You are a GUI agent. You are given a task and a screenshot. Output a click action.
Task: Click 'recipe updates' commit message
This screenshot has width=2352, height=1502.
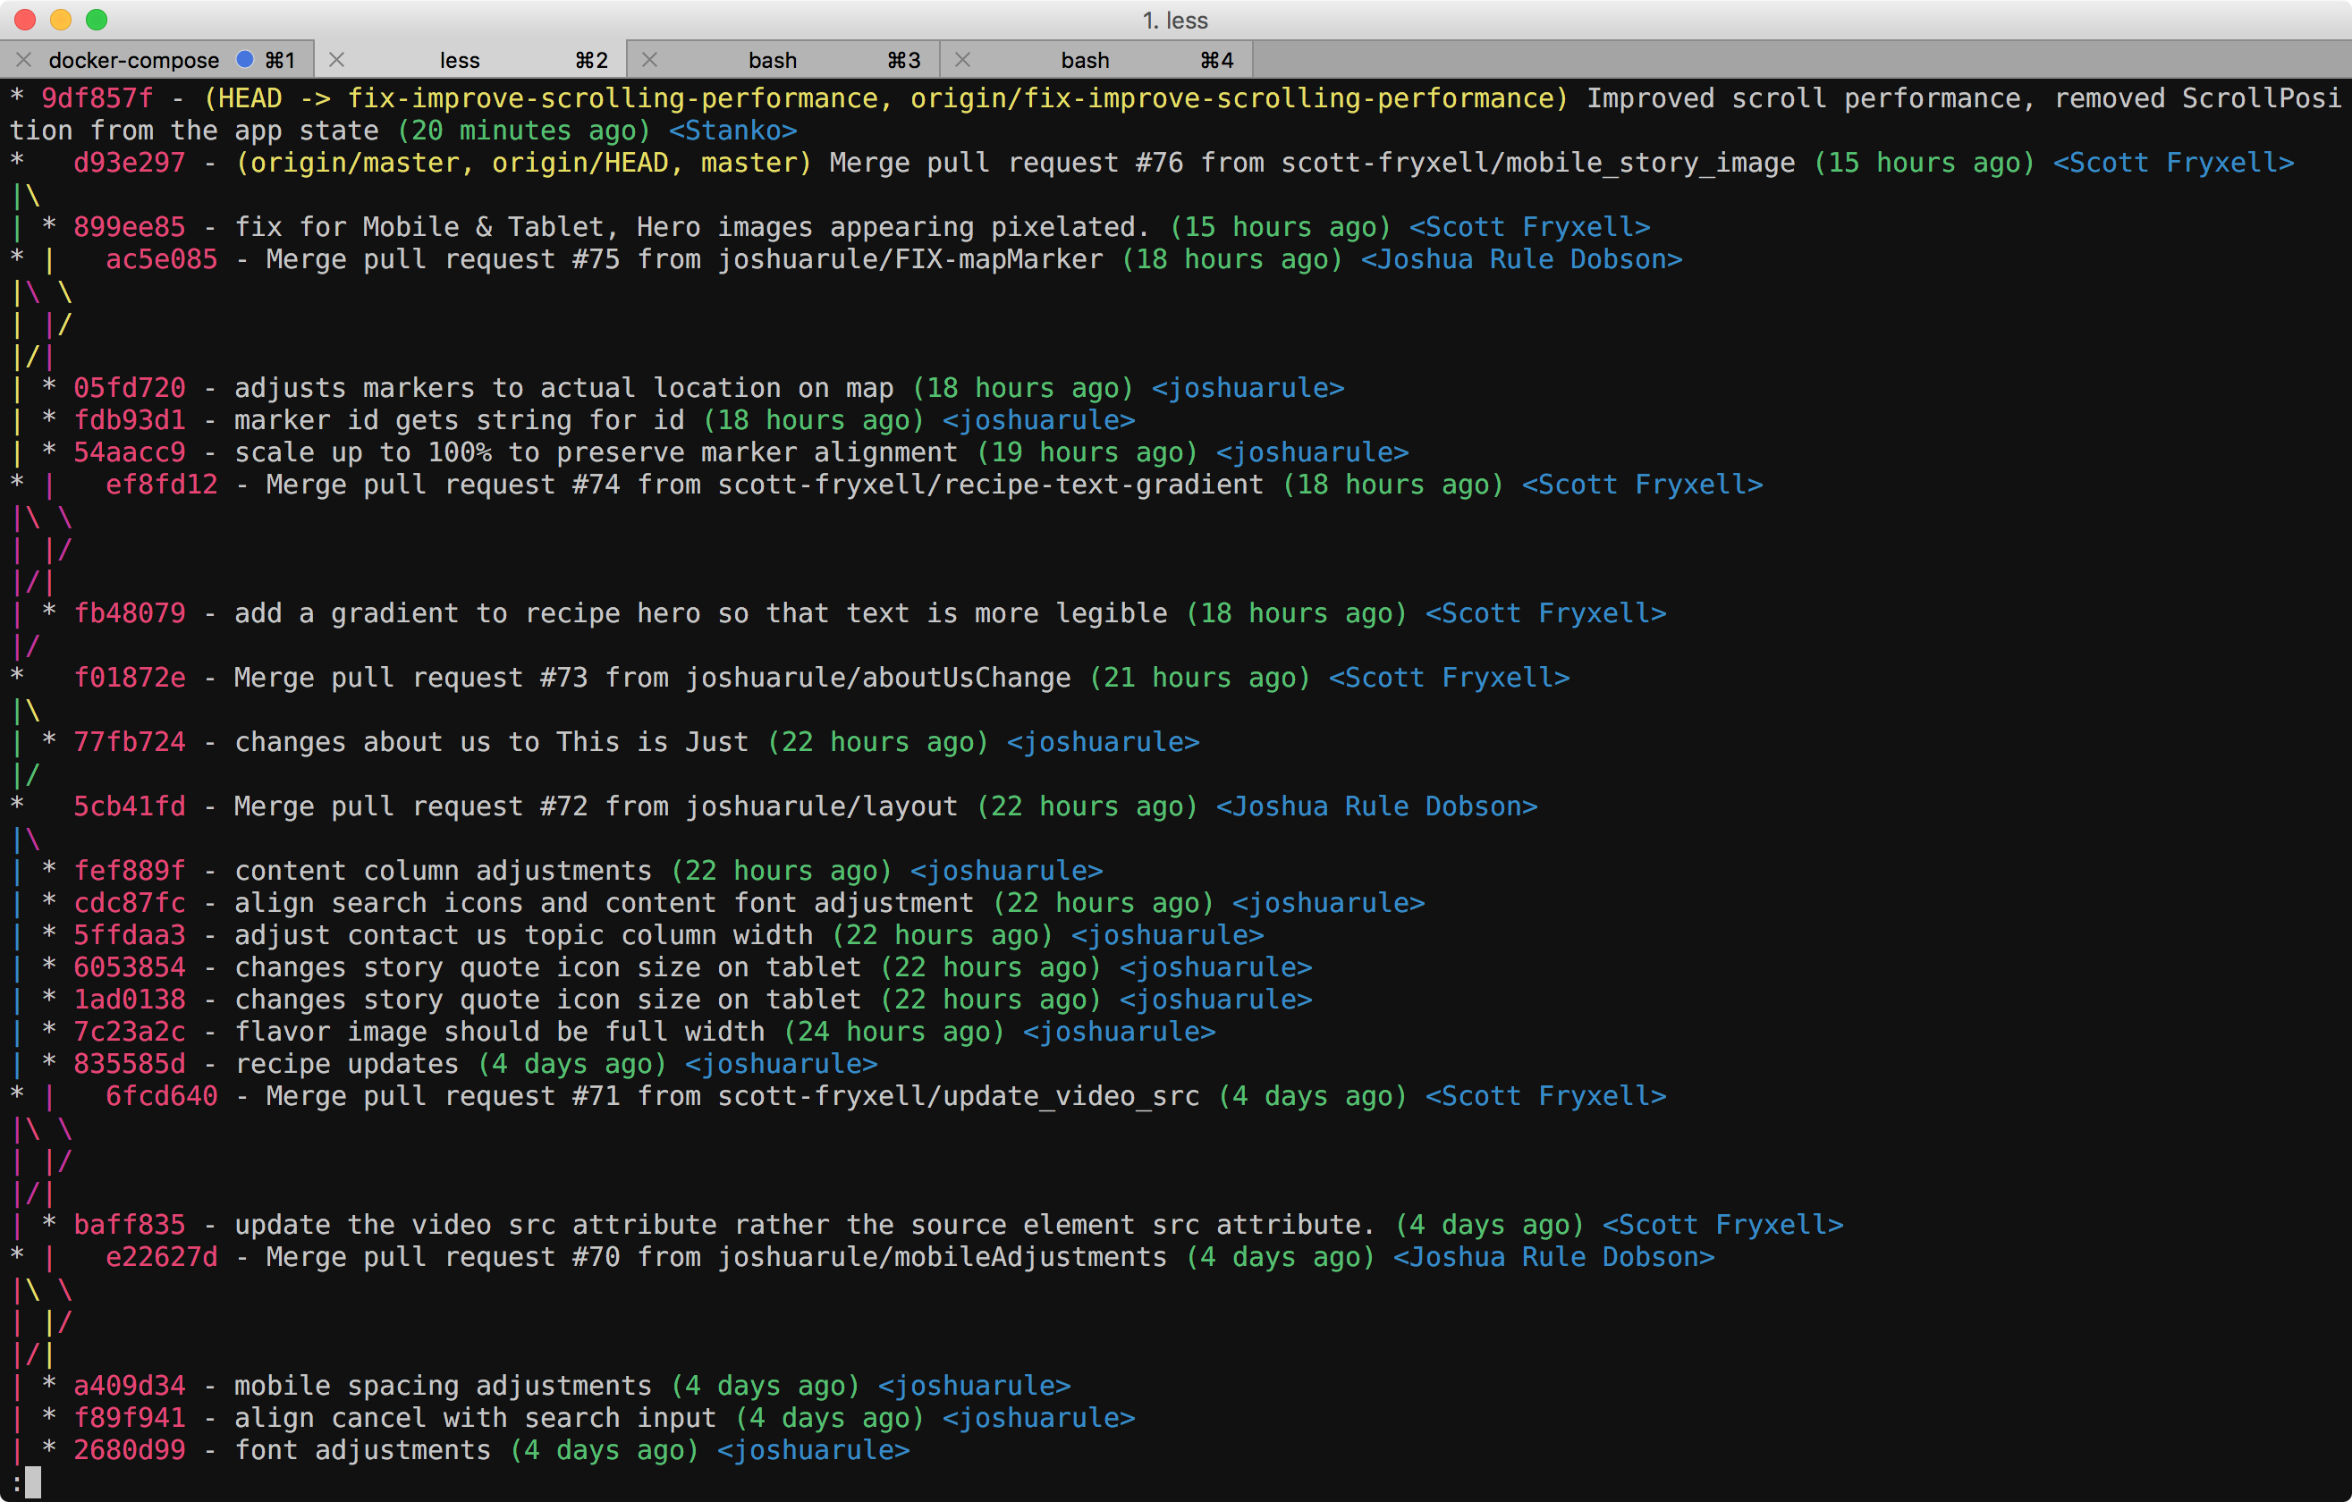(x=346, y=1066)
